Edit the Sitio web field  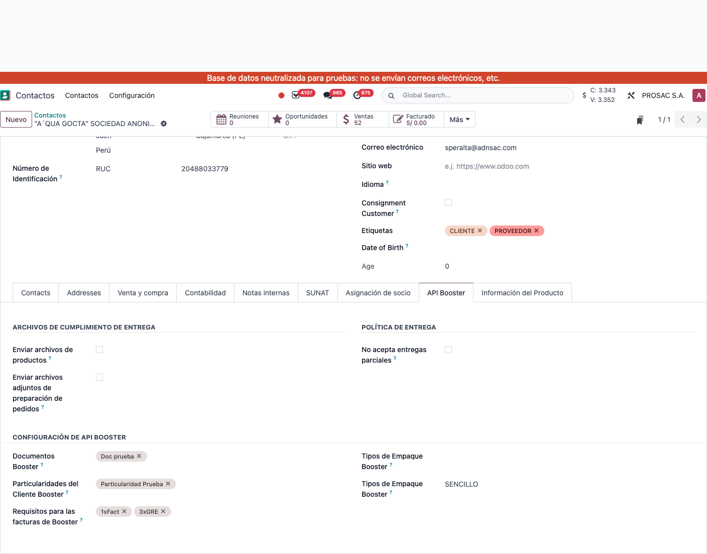click(569, 166)
